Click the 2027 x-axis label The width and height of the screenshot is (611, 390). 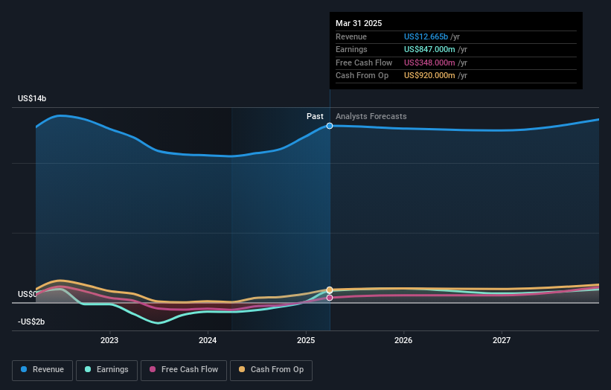(502, 340)
